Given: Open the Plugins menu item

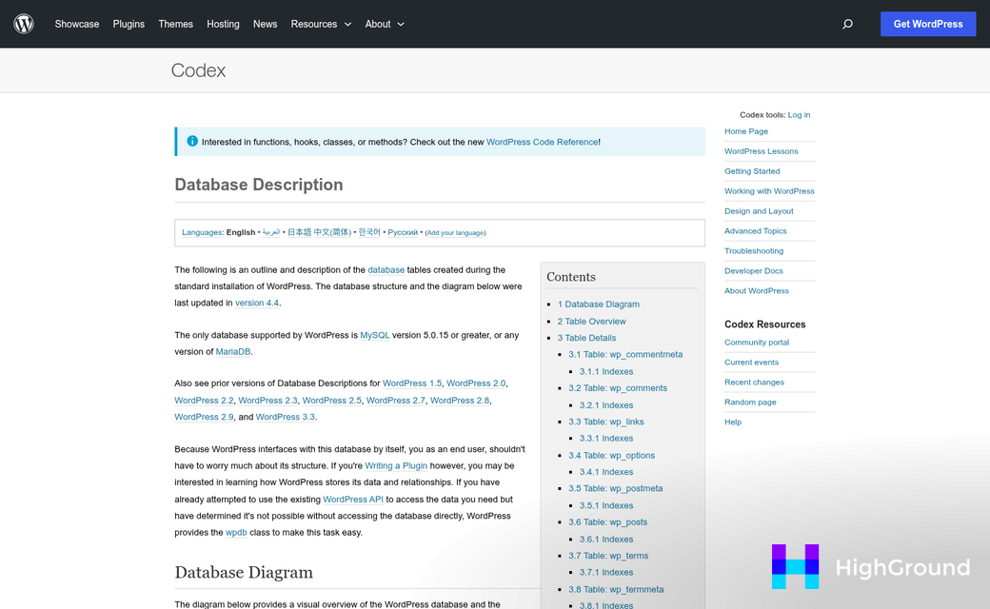Looking at the screenshot, I should (129, 24).
